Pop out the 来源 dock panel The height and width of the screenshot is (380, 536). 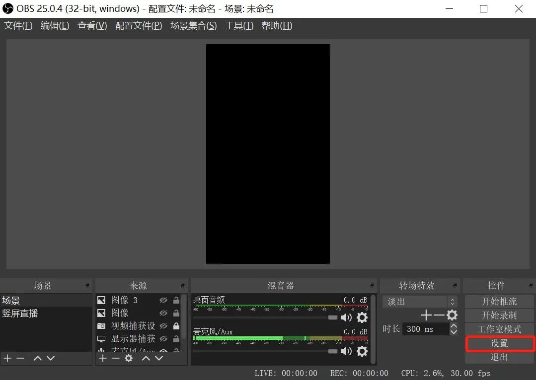point(182,285)
